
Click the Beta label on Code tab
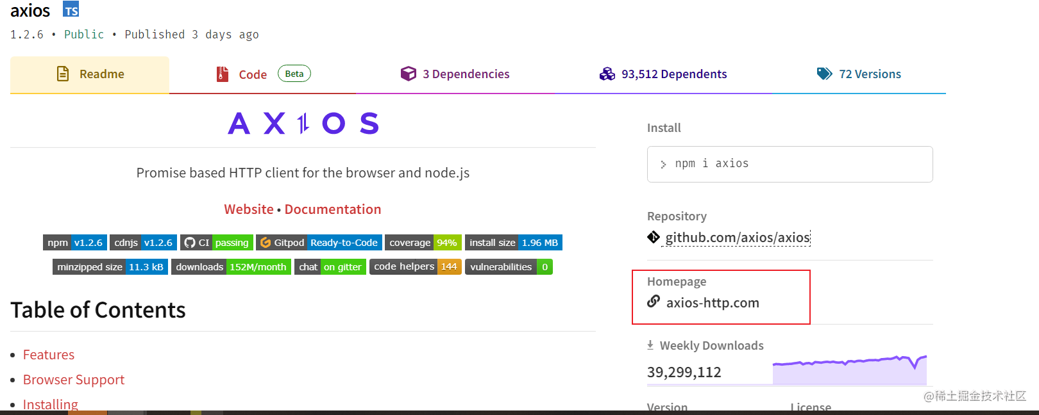pos(294,74)
